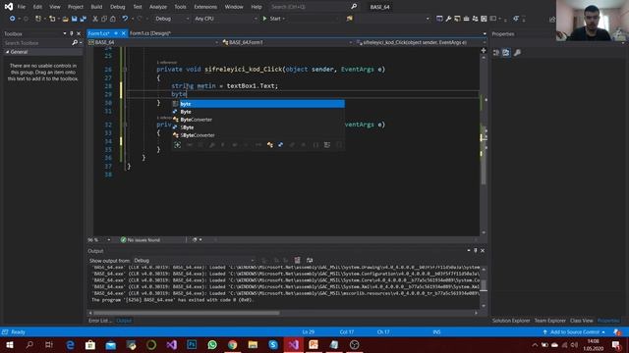Switch to Team Explorer tab
The height and width of the screenshot is (353, 629).
click(549, 321)
